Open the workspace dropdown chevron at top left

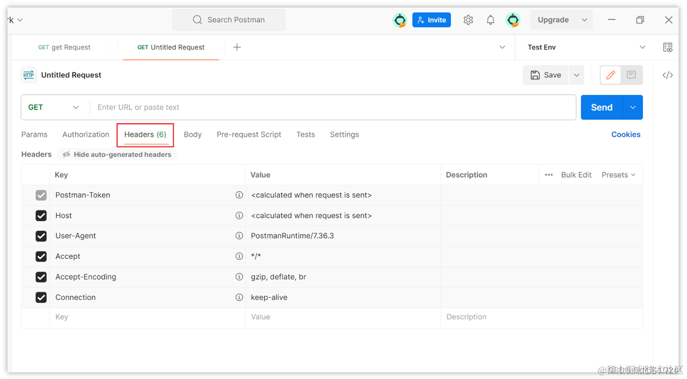click(20, 20)
